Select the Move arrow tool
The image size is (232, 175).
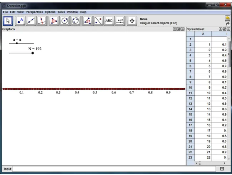coord(8,21)
